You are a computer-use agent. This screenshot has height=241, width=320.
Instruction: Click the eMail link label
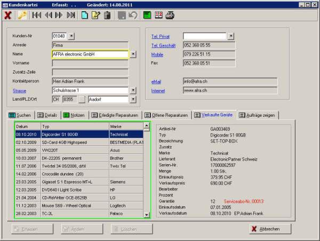coord(156,82)
